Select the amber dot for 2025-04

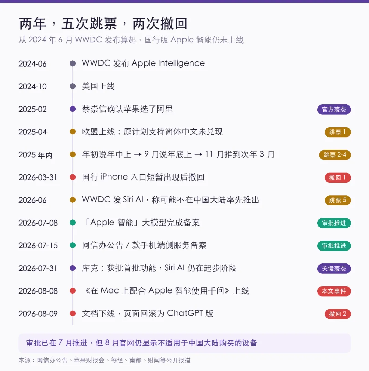[x=73, y=131]
